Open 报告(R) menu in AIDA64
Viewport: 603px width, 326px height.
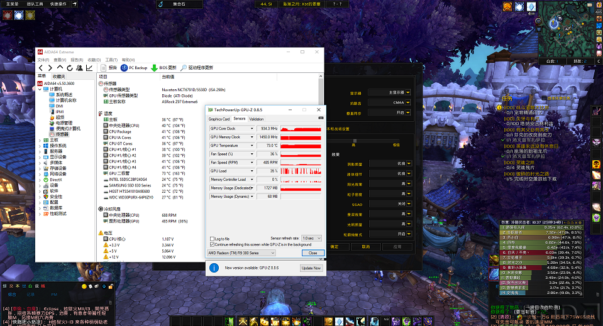coord(77,60)
